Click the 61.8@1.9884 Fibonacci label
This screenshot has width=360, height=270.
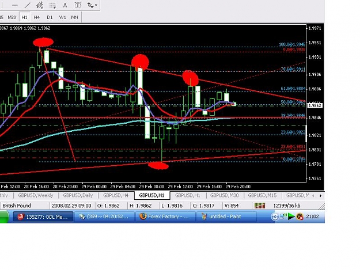click(293, 89)
